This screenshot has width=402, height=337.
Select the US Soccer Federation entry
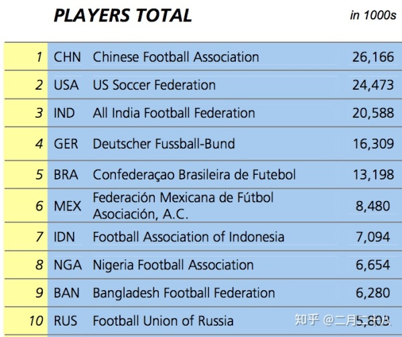[x=154, y=85]
